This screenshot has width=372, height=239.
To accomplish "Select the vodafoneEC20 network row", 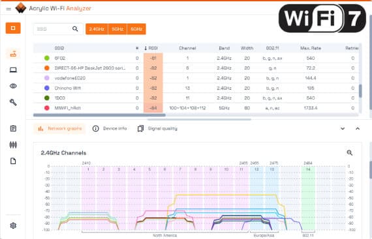I will [196, 78].
